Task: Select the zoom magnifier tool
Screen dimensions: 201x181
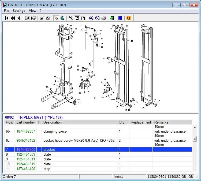Action: 71,18
